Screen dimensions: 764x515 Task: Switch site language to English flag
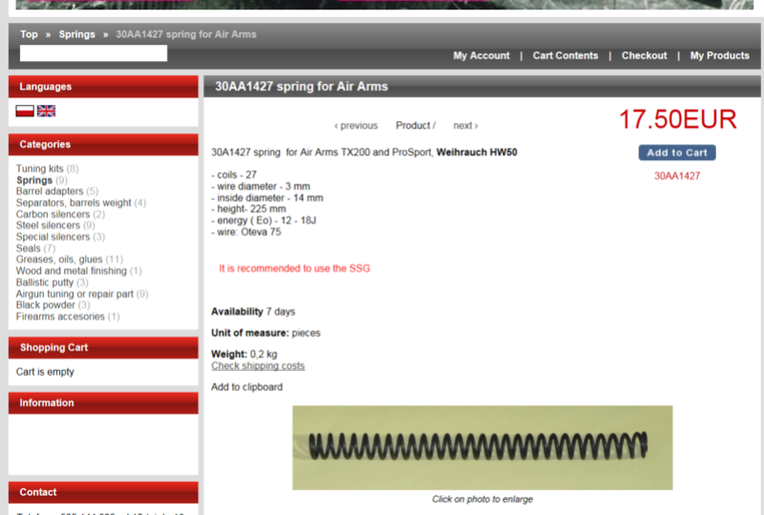[x=46, y=111]
